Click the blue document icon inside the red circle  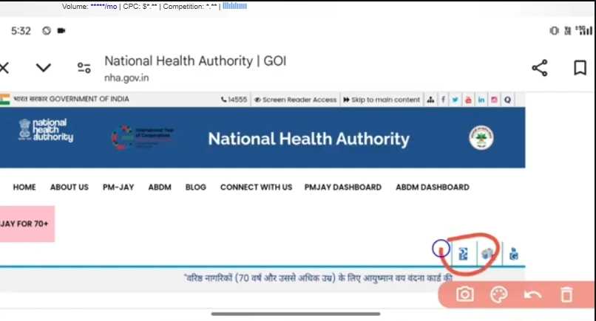[464, 254]
